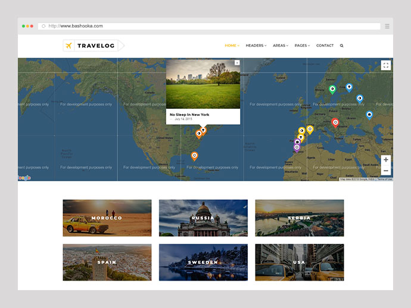Select the green map pin over Sweden
Screen dimensions: 411x308
(332, 90)
